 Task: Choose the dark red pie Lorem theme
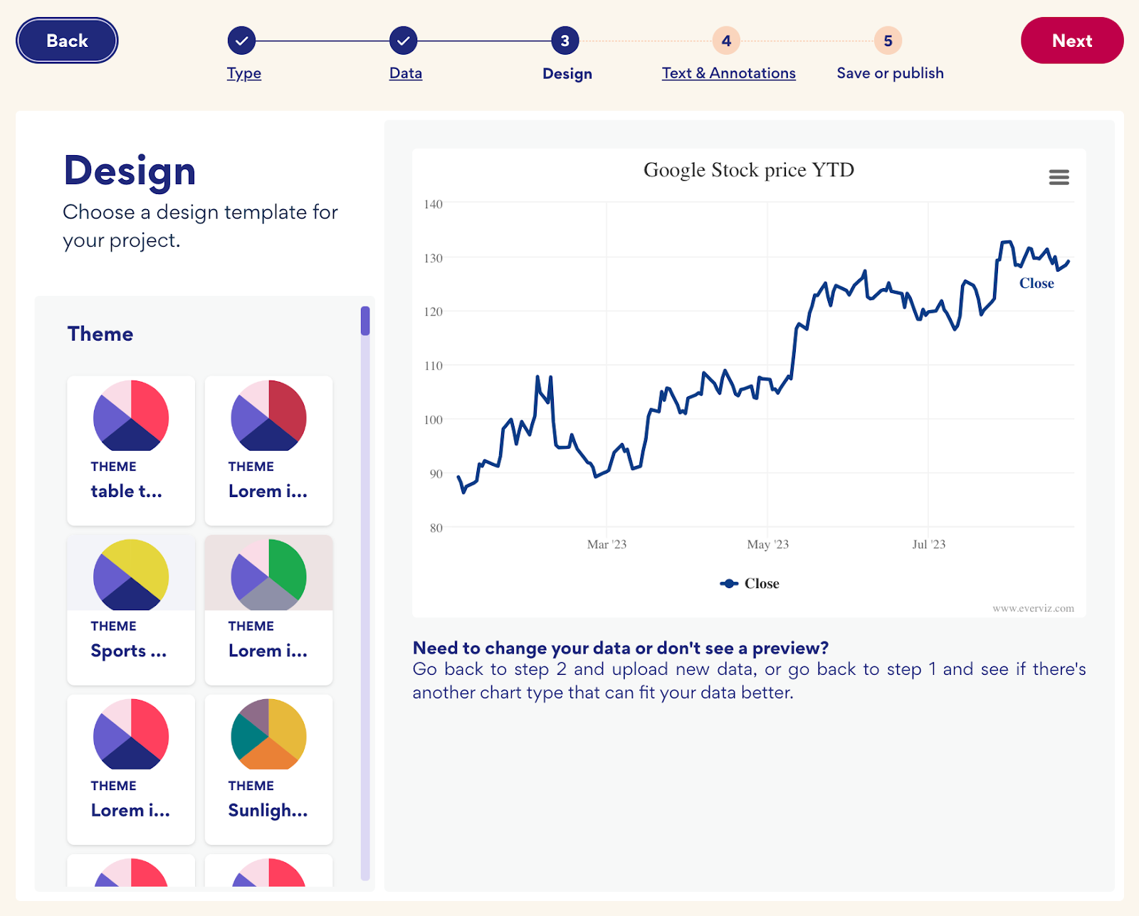pyautogui.click(x=268, y=451)
